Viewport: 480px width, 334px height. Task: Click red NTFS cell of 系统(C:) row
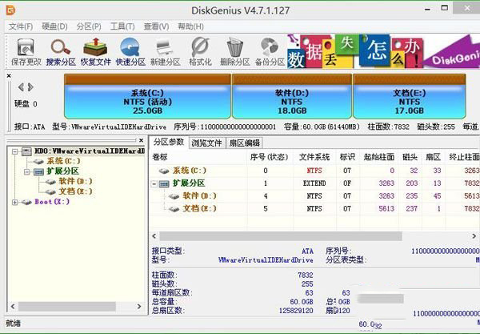314,171
